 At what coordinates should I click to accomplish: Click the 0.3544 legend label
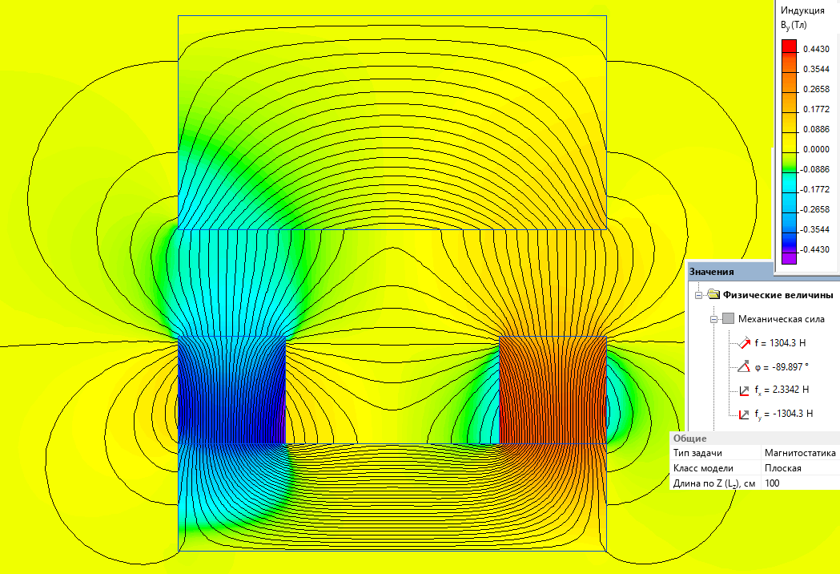pyautogui.click(x=817, y=69)
